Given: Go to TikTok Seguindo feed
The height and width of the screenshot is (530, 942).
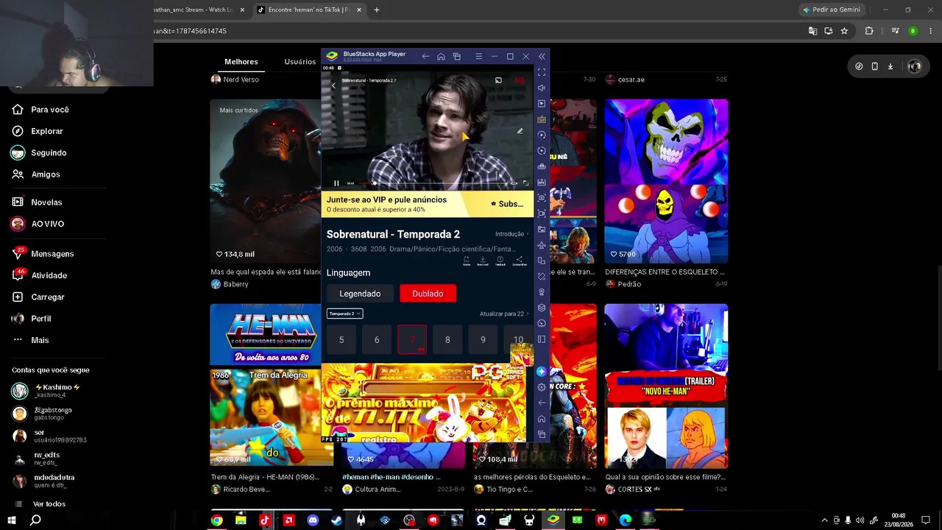Looking at the screenshot, I should click(x=40, y=152).
